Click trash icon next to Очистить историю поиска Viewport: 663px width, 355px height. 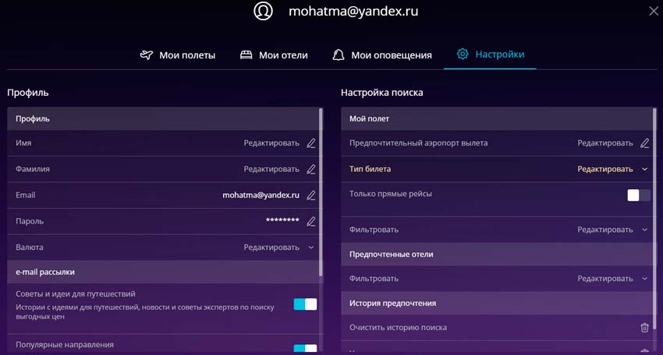coord(644,328)
